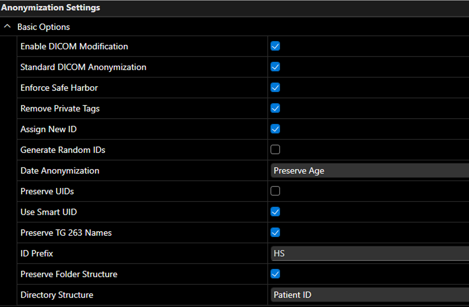
Task: Toggle the Enforce Safe Harbor checkbox
Action: point(275,88)
